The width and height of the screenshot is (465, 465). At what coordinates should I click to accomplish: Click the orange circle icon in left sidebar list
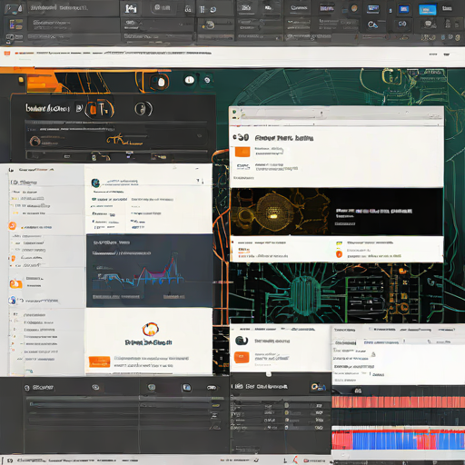12,226
